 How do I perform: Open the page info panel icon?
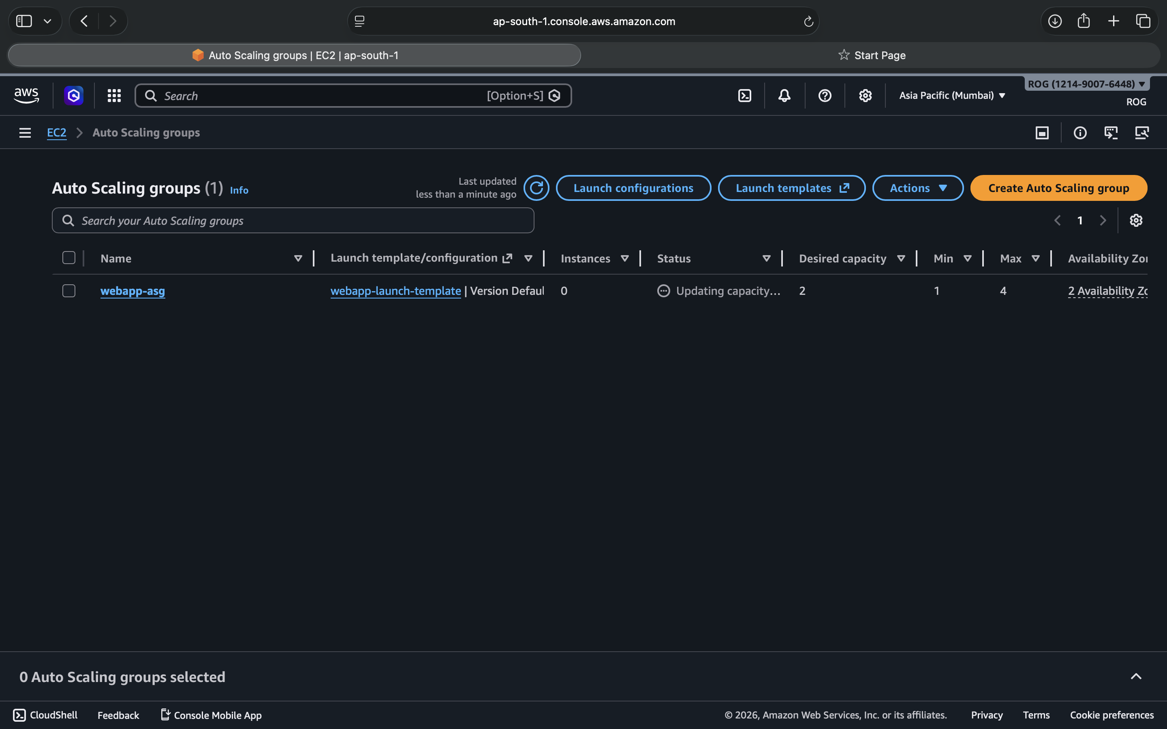coord(1080,132)
